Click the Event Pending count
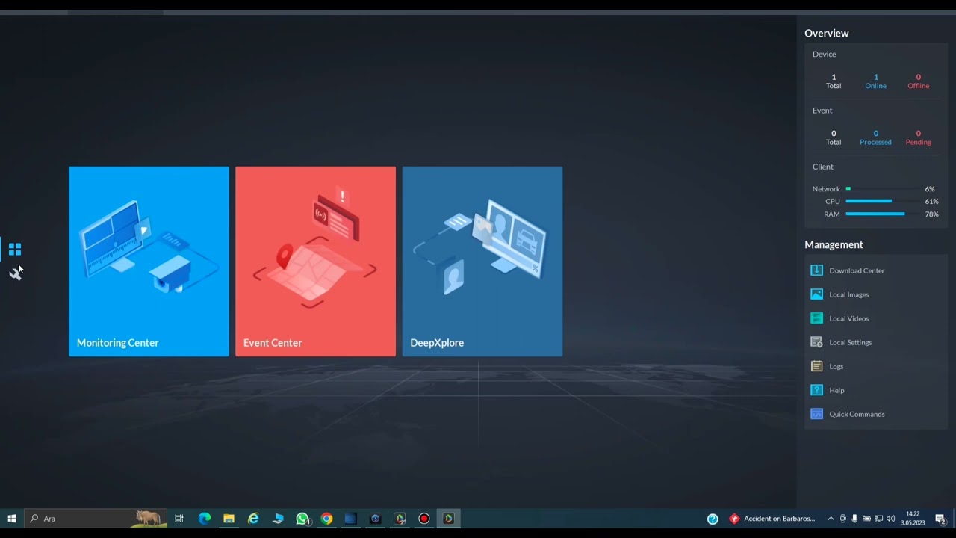Viewport: 956px width, 538px height. (x=919, y=133)
